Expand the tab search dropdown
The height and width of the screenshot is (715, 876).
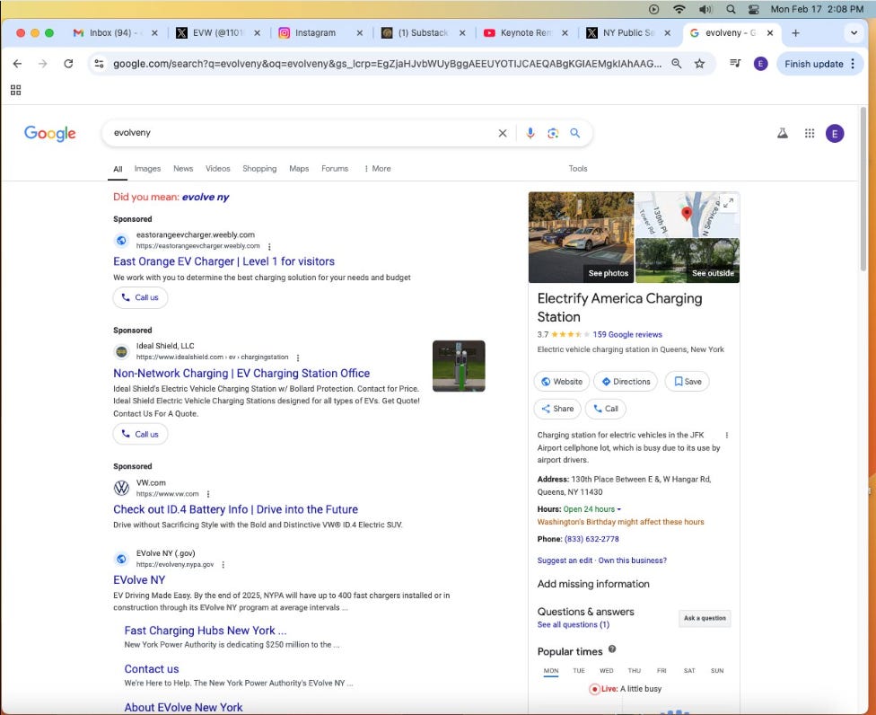tap(854, 33)
